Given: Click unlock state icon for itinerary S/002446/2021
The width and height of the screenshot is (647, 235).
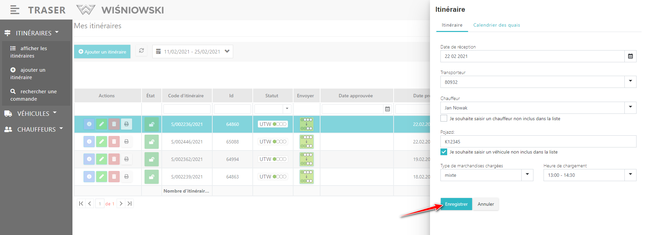Looking at the screenshot, I should click(x=152, y=142).
